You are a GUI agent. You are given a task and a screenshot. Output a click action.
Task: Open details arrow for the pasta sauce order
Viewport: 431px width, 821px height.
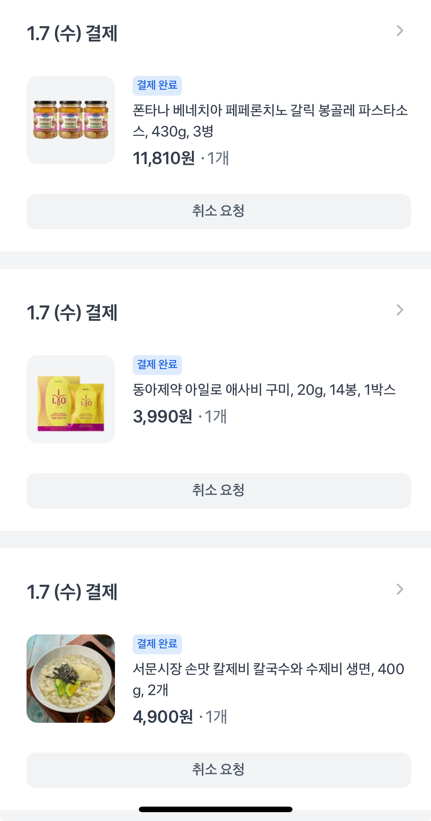tap(400, 31)
